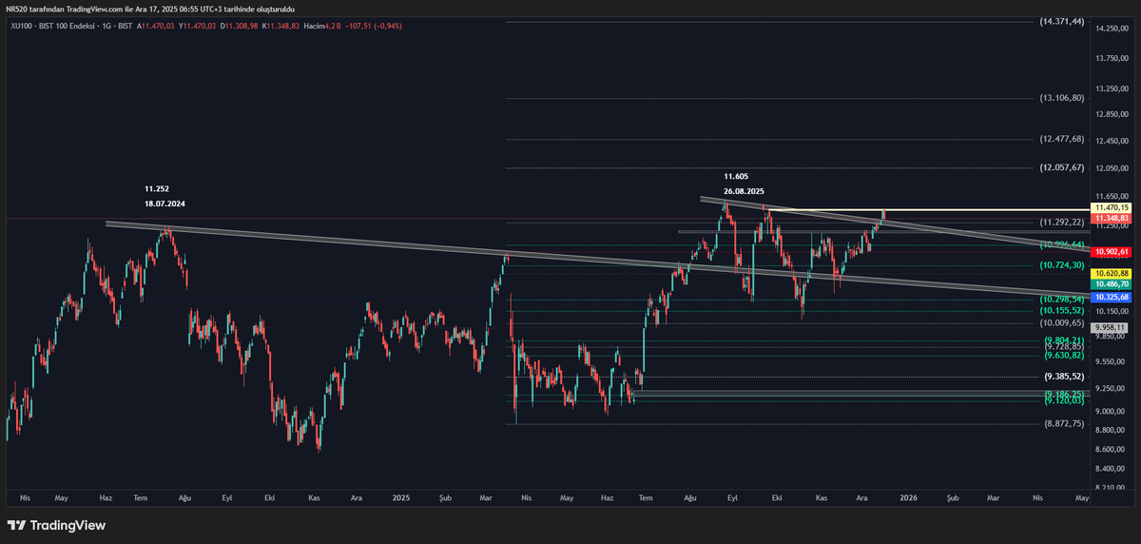This screenshot has width=1141, height=544.
Task: Click the gray 9.958,11 price tag
Action: pos(1110,327)
